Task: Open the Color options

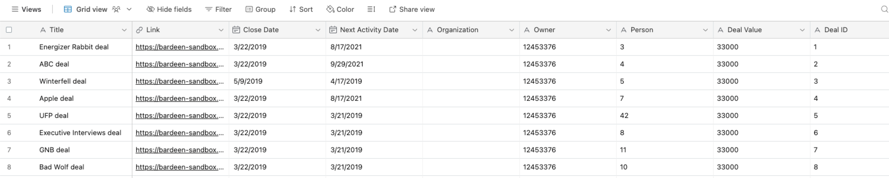Action: 340,9
